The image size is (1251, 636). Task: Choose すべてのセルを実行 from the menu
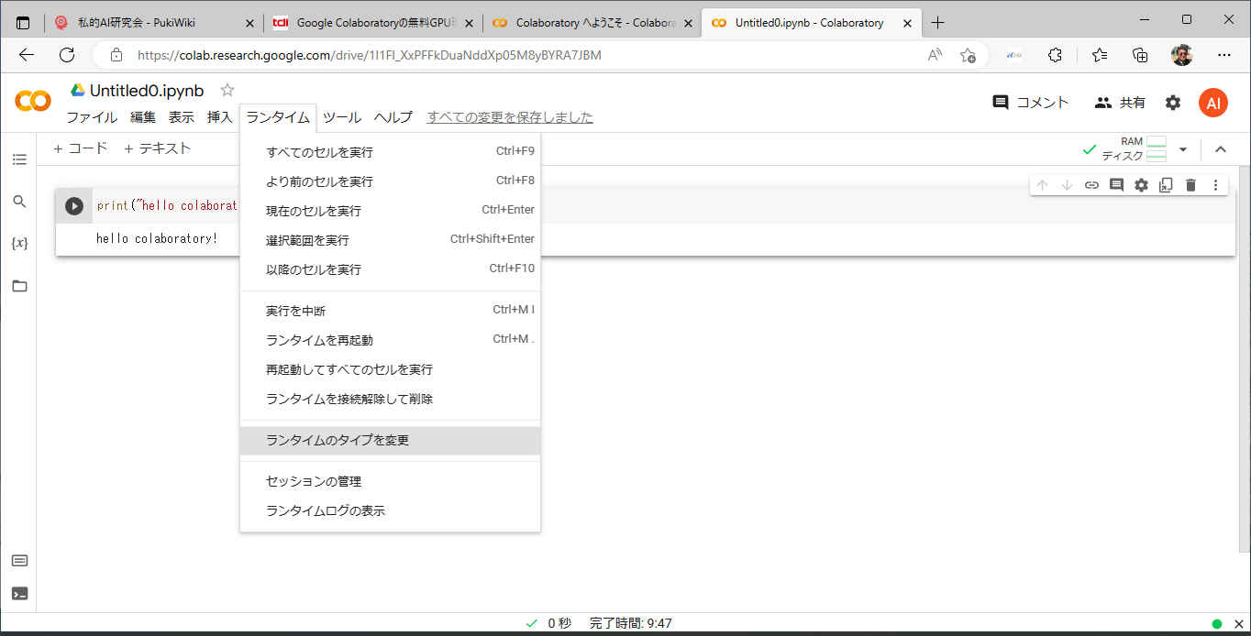click(x=319, y=152)
